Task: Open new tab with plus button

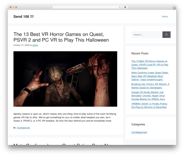Action: [174, 8]
